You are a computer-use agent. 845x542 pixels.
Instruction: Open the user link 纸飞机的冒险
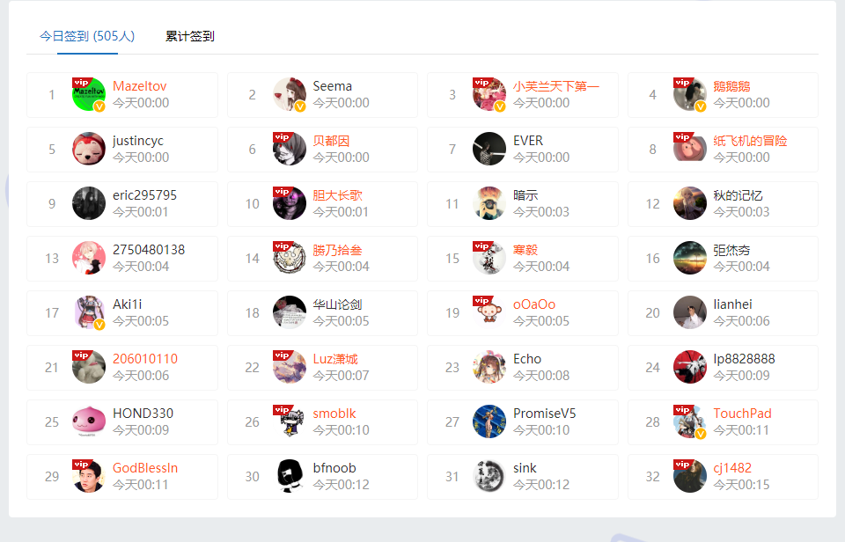750,141
